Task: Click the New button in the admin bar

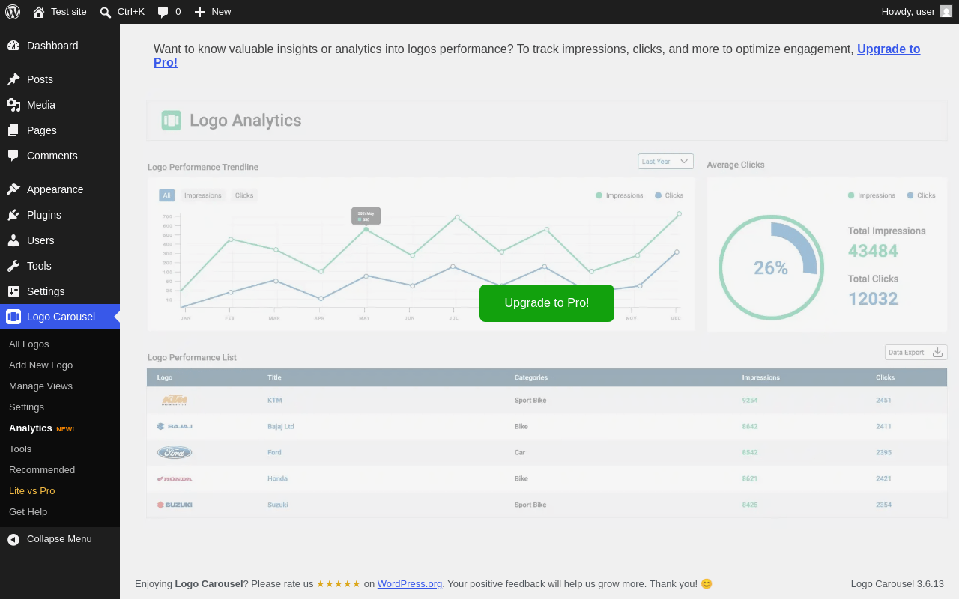Action: 213,12
